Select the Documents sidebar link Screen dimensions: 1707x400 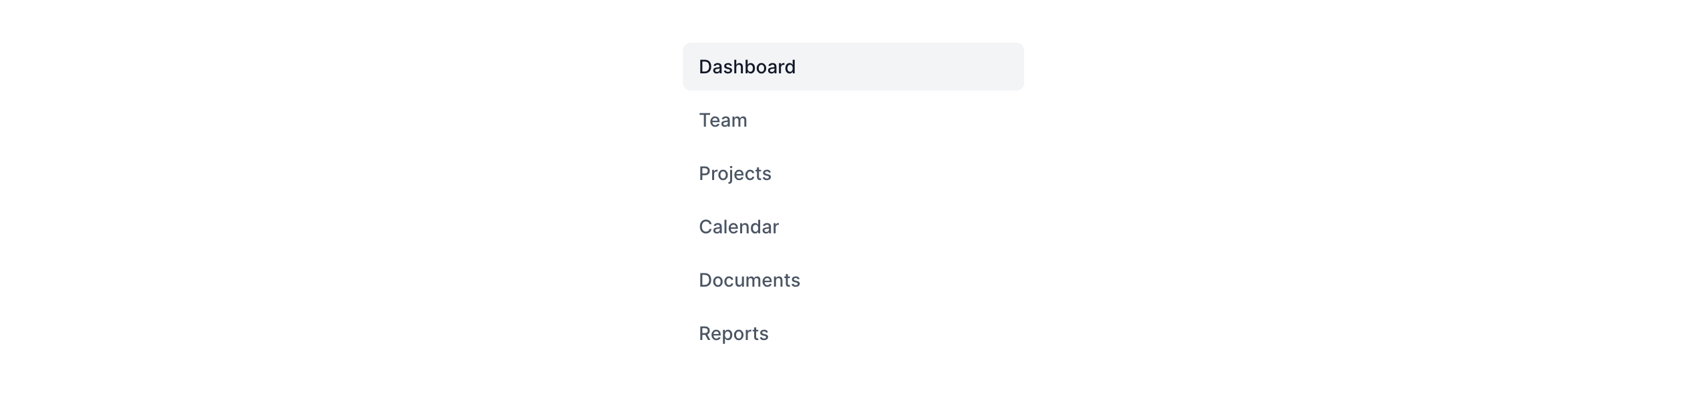[x=749, y=280]
